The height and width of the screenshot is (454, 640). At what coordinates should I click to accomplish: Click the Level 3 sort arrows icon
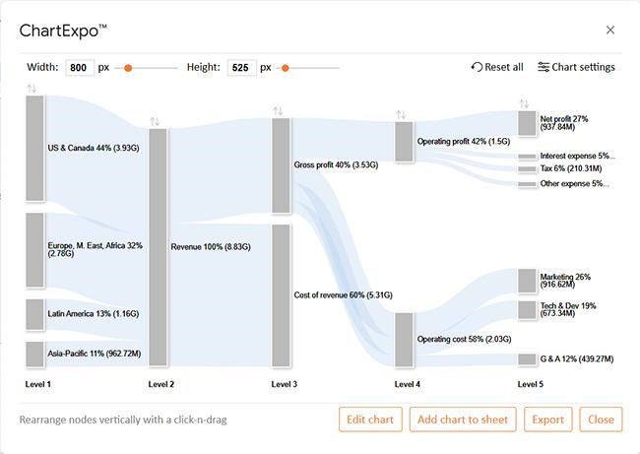tap(278, 111)
